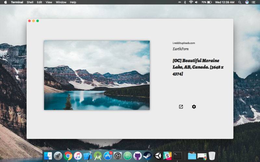Open the App Store dock icon
Screen dimensions: 260x162
(x=108, y=156)
